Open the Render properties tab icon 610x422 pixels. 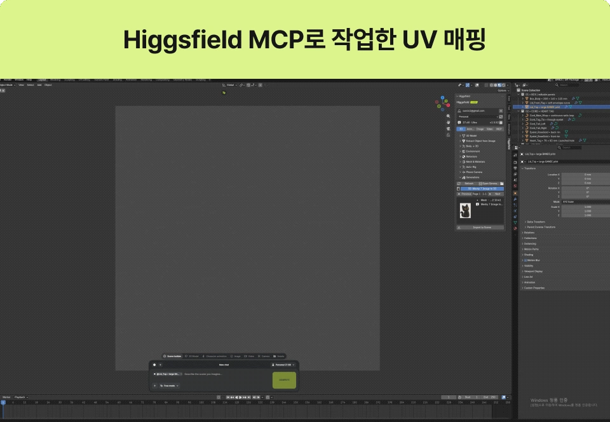[515, 163]
